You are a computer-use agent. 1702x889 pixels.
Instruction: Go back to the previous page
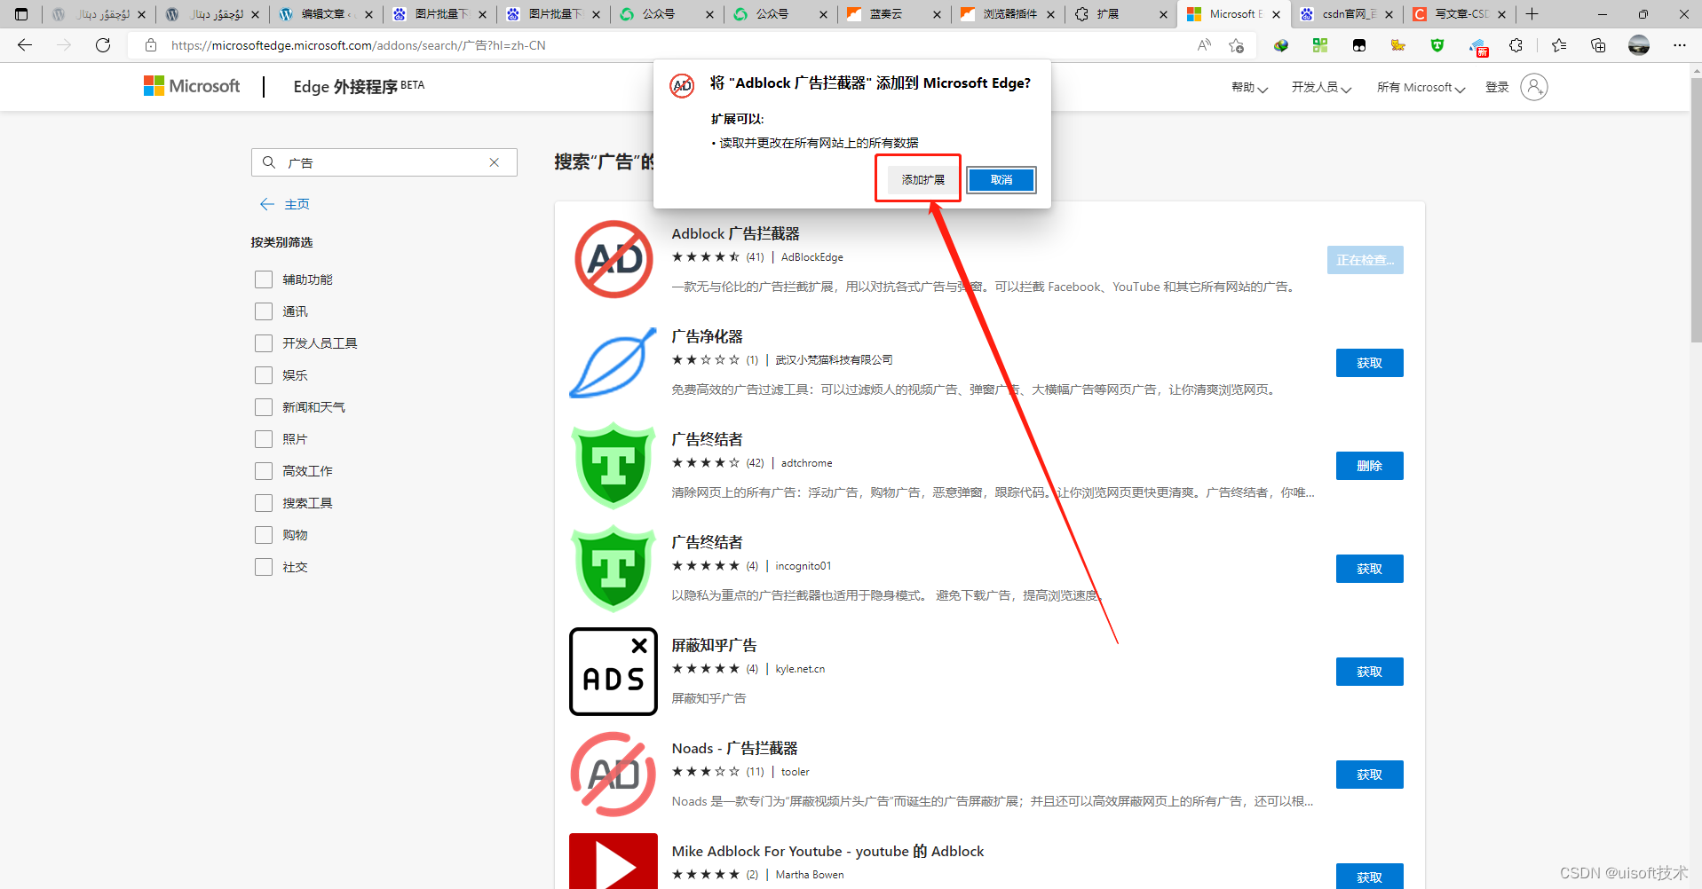click(25, 45)
